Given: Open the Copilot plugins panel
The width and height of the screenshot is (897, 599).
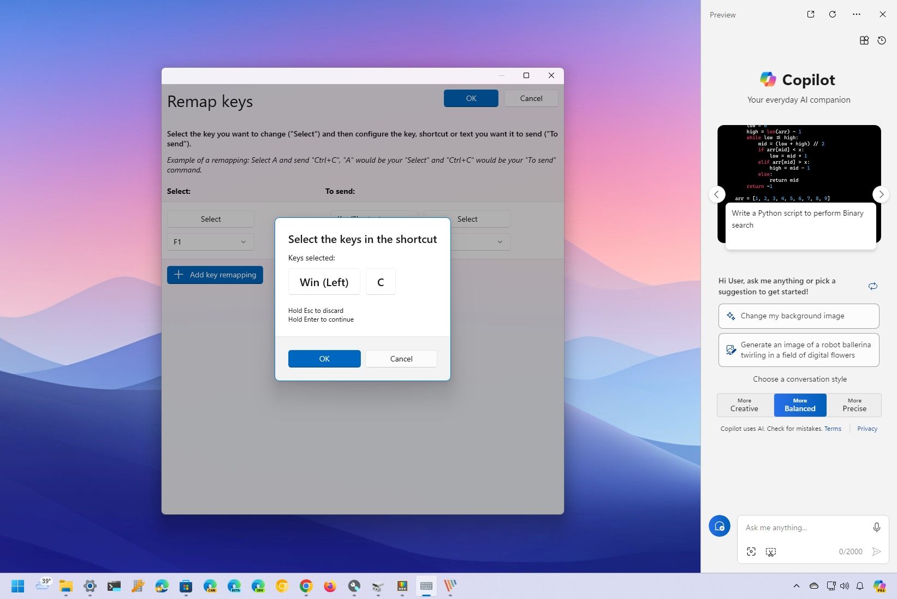Looking at the screenshot, I should [864, 40].
